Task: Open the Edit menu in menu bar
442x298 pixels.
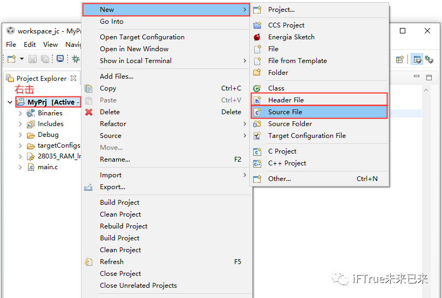Action: 30,45
